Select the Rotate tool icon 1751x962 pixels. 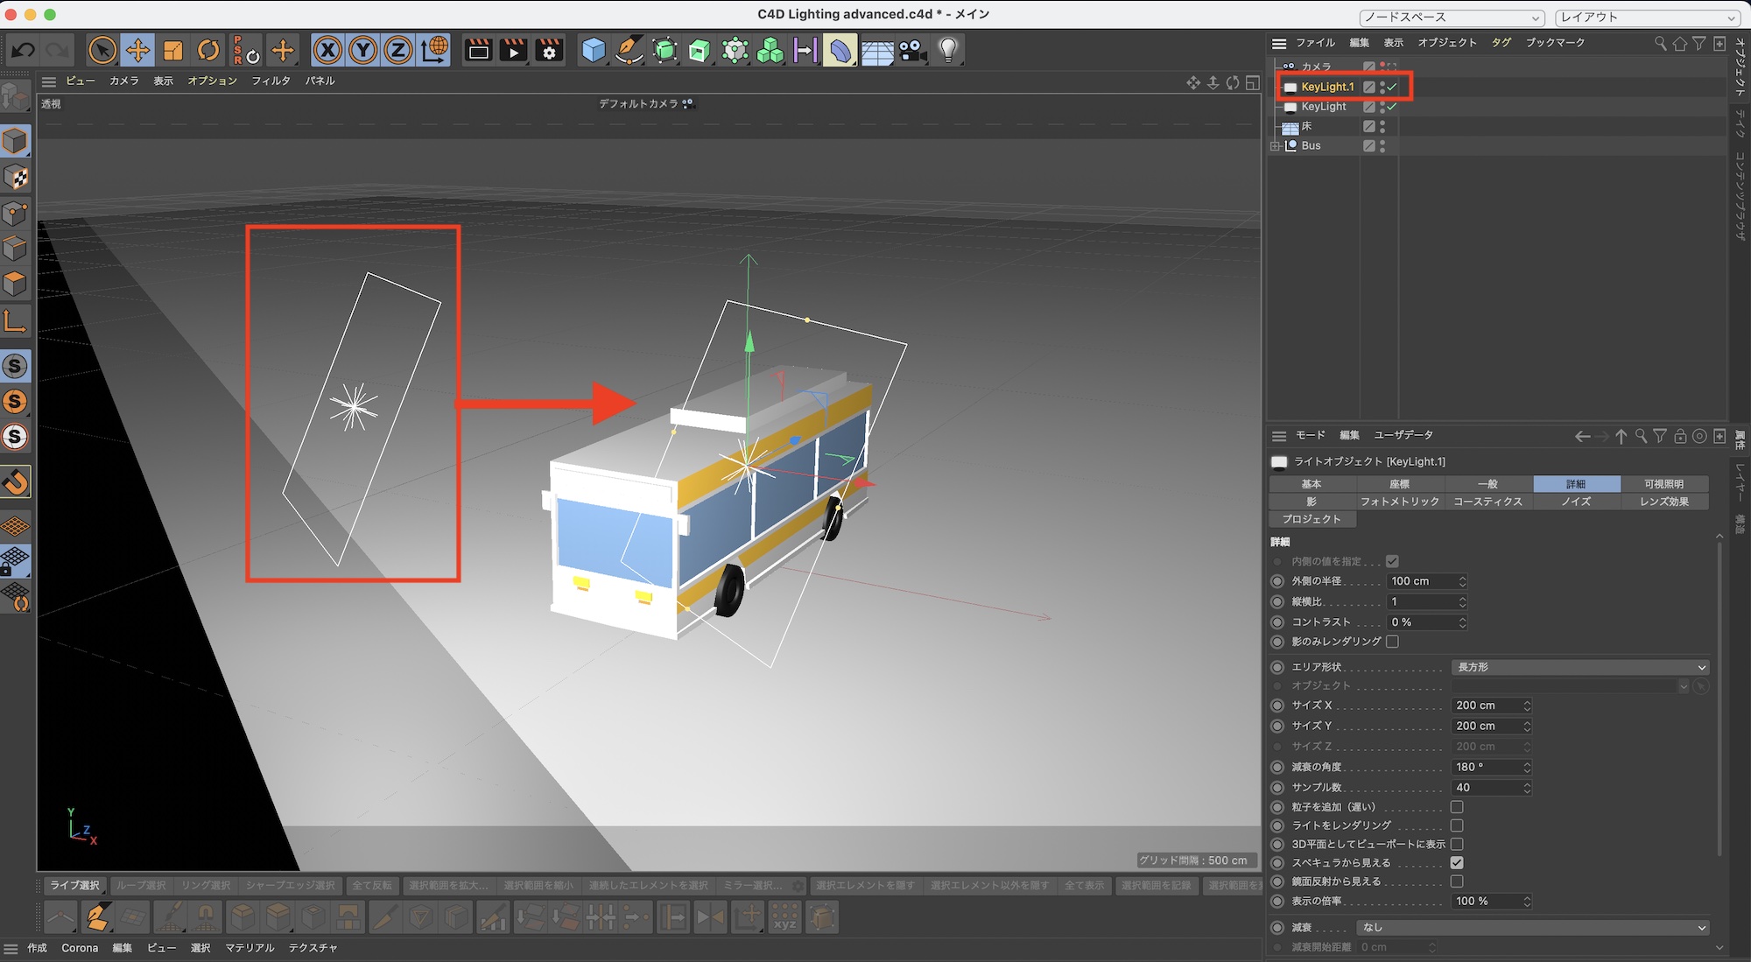tap(208, 50)
